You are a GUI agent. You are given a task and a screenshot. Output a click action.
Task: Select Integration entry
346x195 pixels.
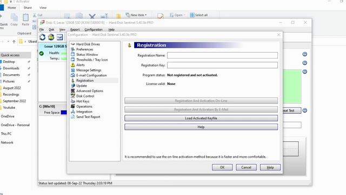pos(84,112)
